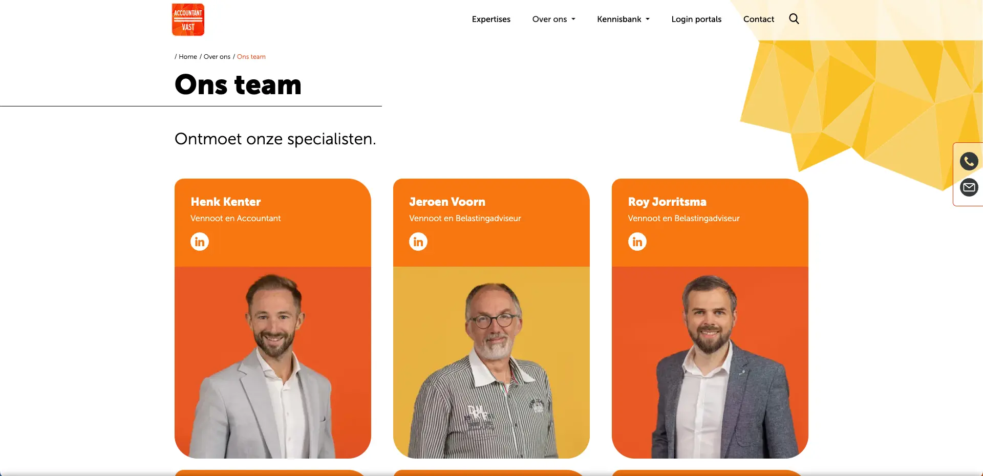Click the Ons team breadcrumb
Viewport: 983px width, 476px height.
(x=251, y=57)
